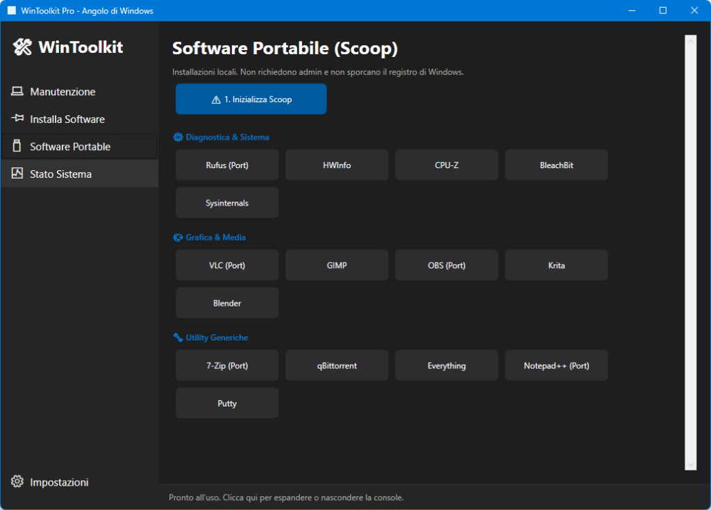Image resolution: width=711 pixels, height=510 pixels.
Task: Install Blender portable
Action: (227, 303)
